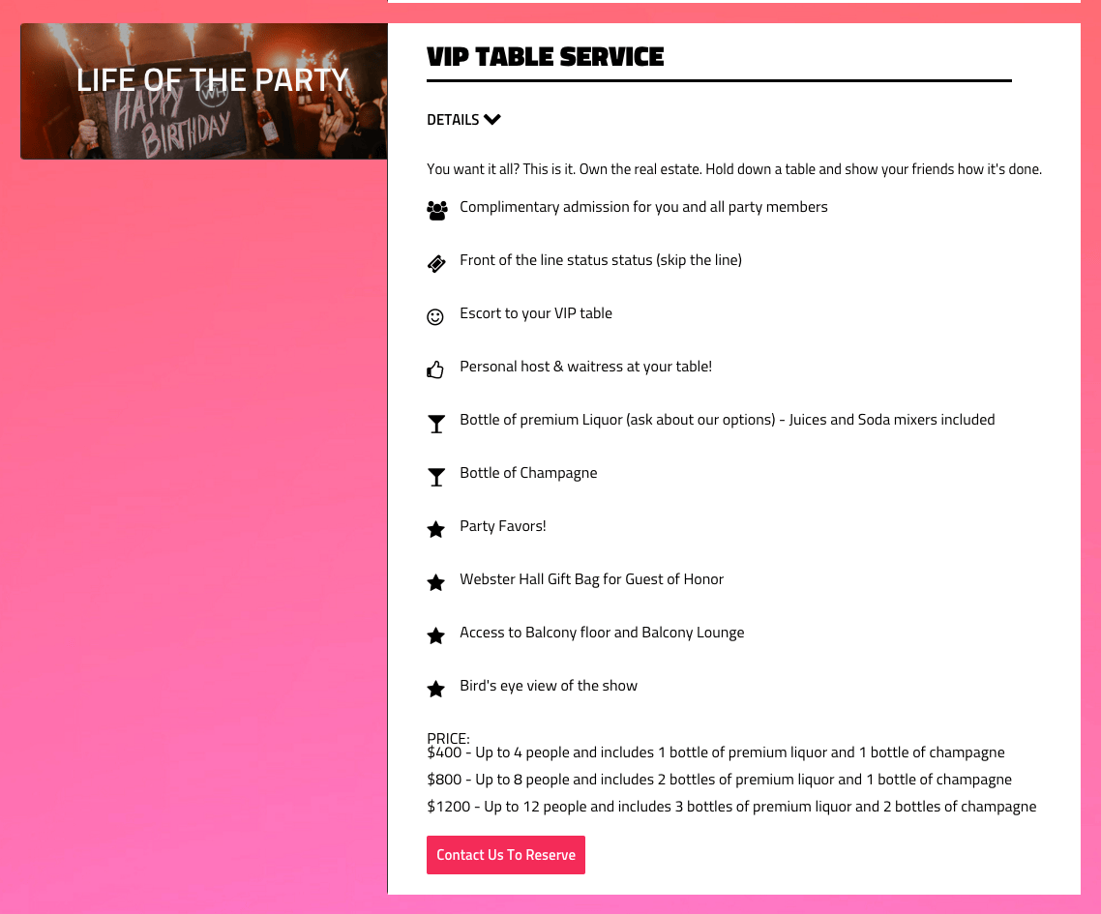Click cocktail glass icon beside premium Liquor
Viewport: 1101px width, 914px height.
436,424
